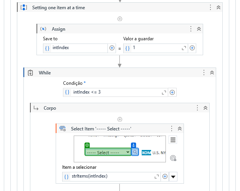Viewport: 240px width, 191px height.
Task: Click the intIndex Save to field
Action: click(79, 48)
